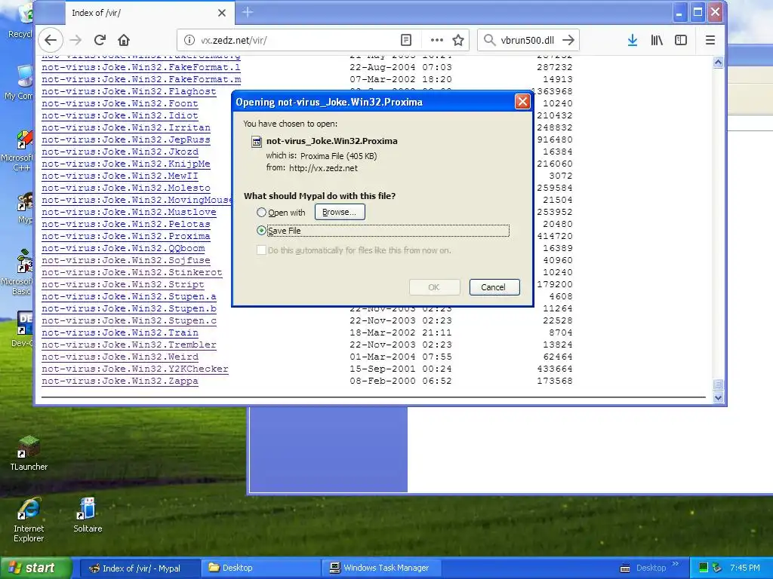Open the hamburger application menu

[x=710, y=41]
